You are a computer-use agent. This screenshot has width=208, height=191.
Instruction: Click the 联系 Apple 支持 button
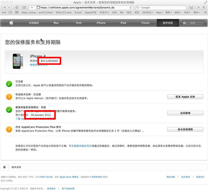pyautogui.click(x=185, y=97)
